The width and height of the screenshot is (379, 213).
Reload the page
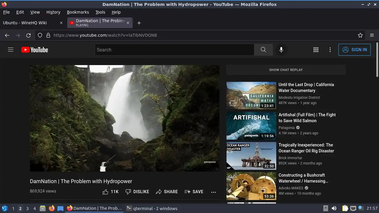(x=28, y=35)
